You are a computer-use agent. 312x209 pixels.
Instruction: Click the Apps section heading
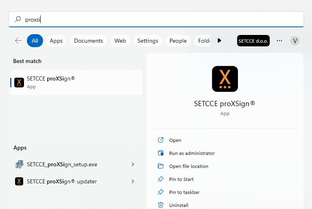coord(20,148)
